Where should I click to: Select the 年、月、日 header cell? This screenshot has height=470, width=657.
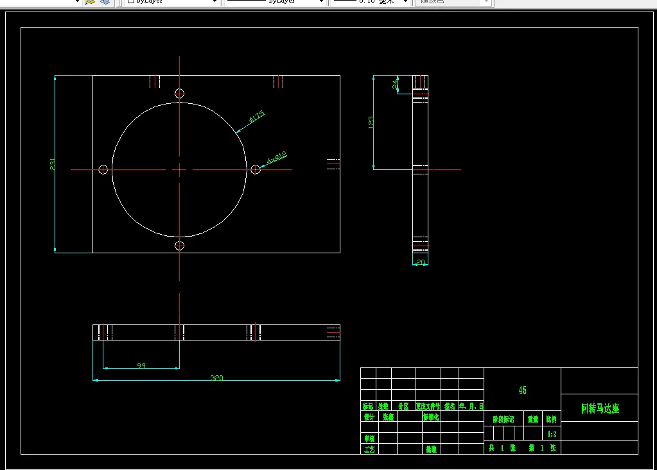tap(471, 406)
